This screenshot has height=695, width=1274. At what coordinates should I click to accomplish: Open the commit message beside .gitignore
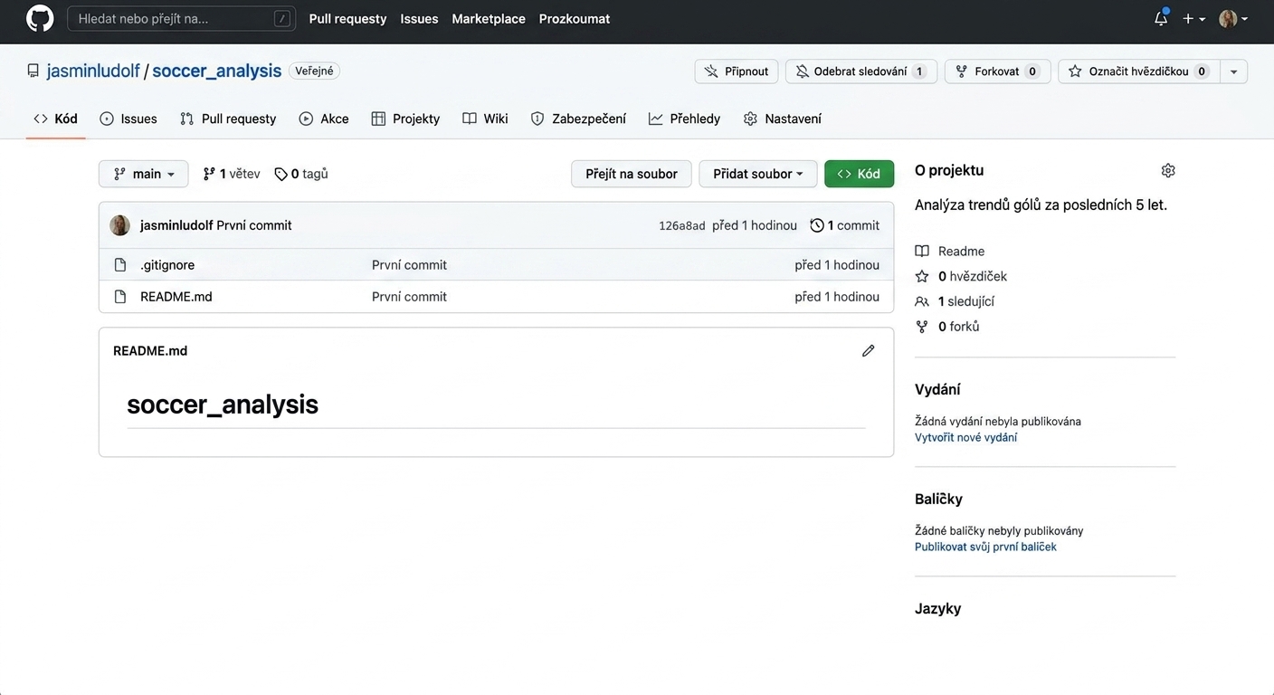tap(409, 265)
